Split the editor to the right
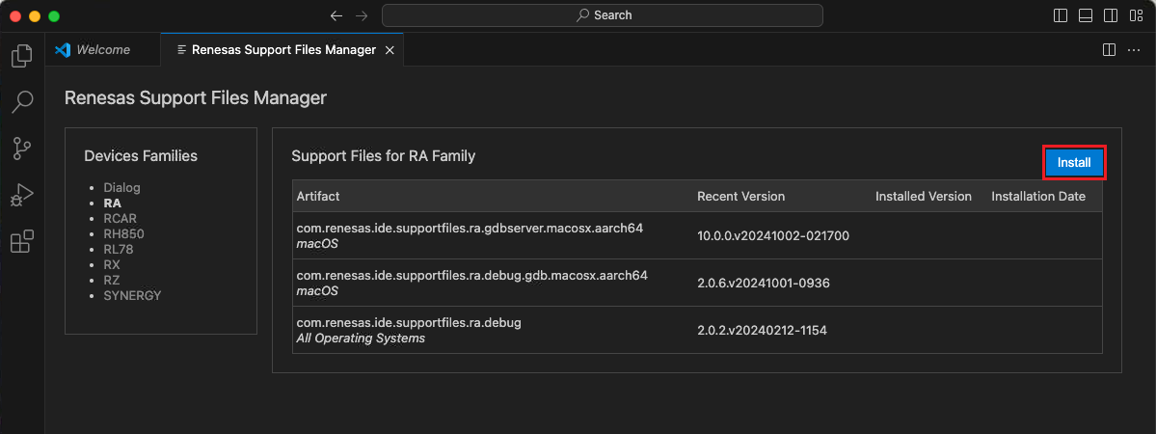 [x=1108, y=49]
